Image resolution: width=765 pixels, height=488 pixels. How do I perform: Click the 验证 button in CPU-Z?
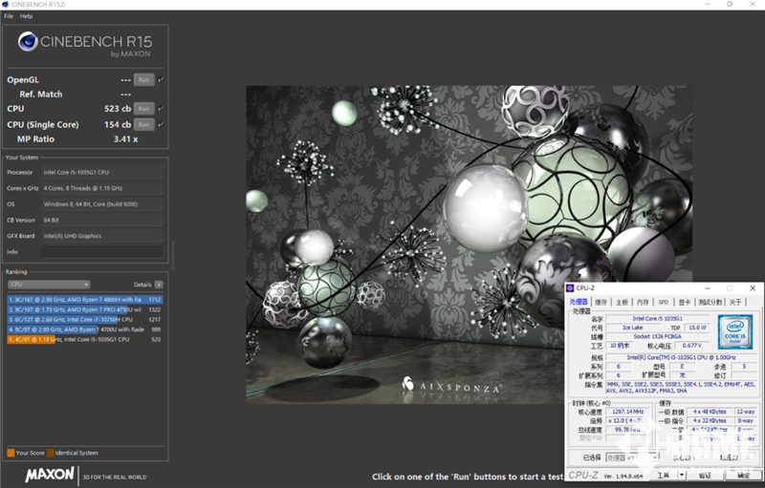pos(705,476)
